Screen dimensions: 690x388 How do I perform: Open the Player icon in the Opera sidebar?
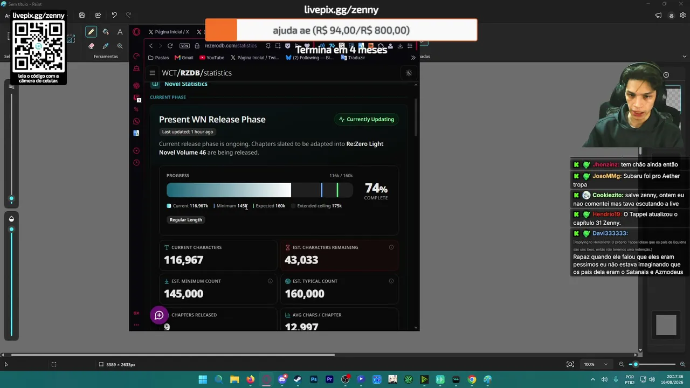pyautogui.click(x=136, y=151)
